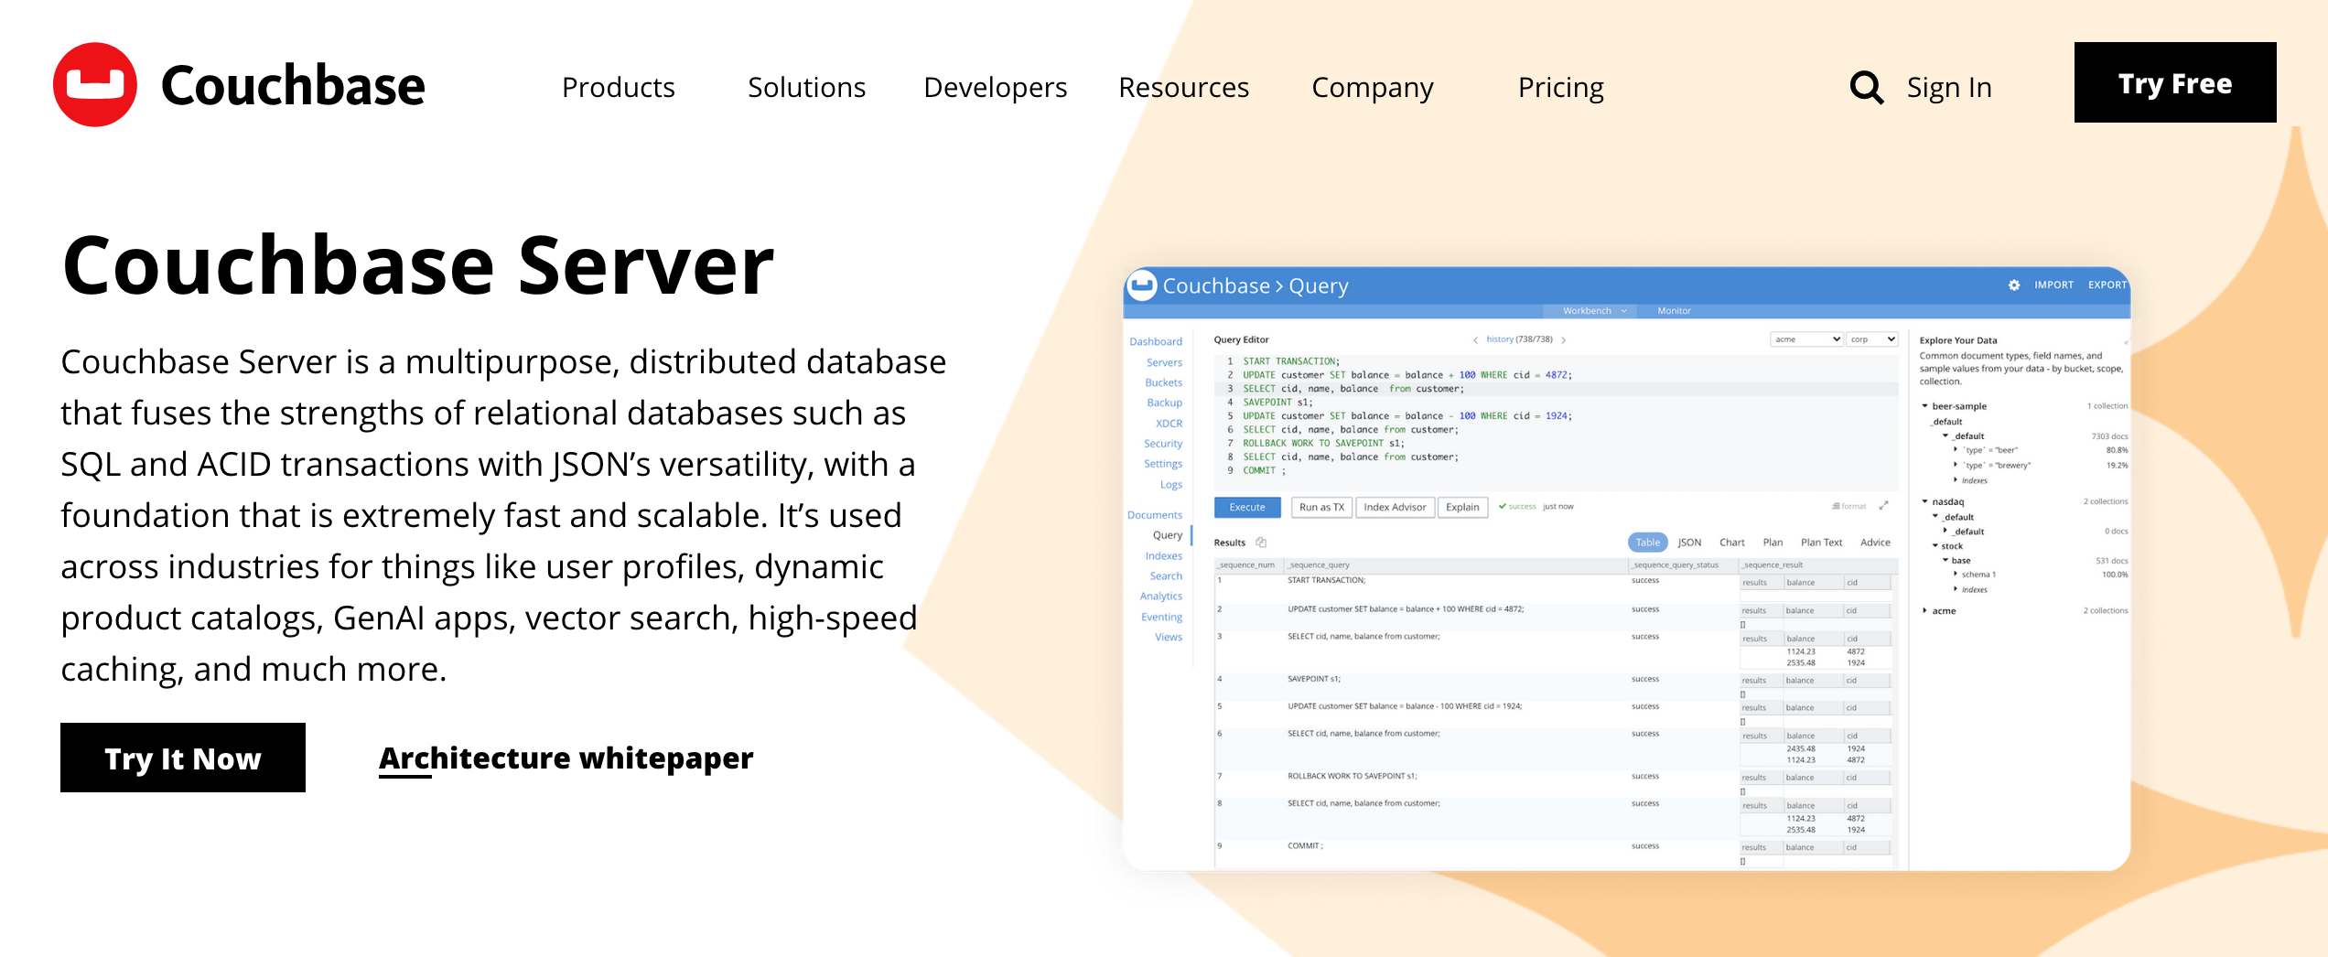Click the white Couchbase logo in the Query console header

click(x=1141, y=285)
